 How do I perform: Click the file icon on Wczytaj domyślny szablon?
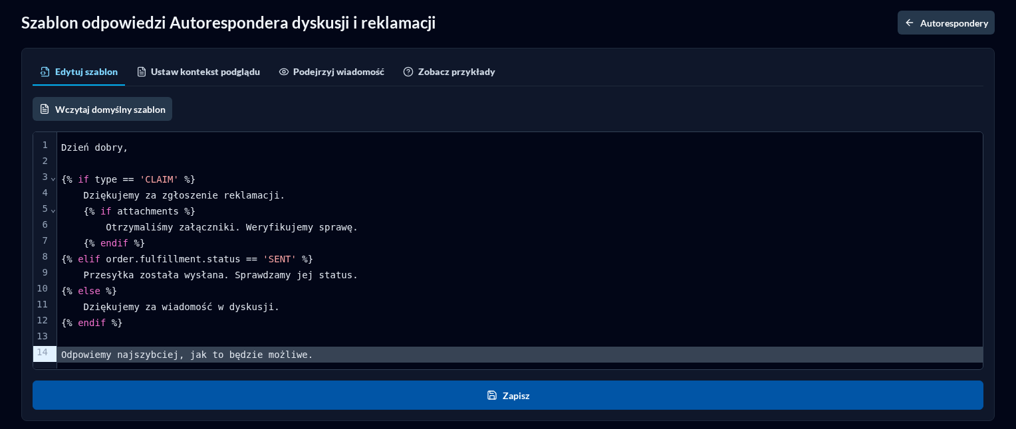click(45, 109)
